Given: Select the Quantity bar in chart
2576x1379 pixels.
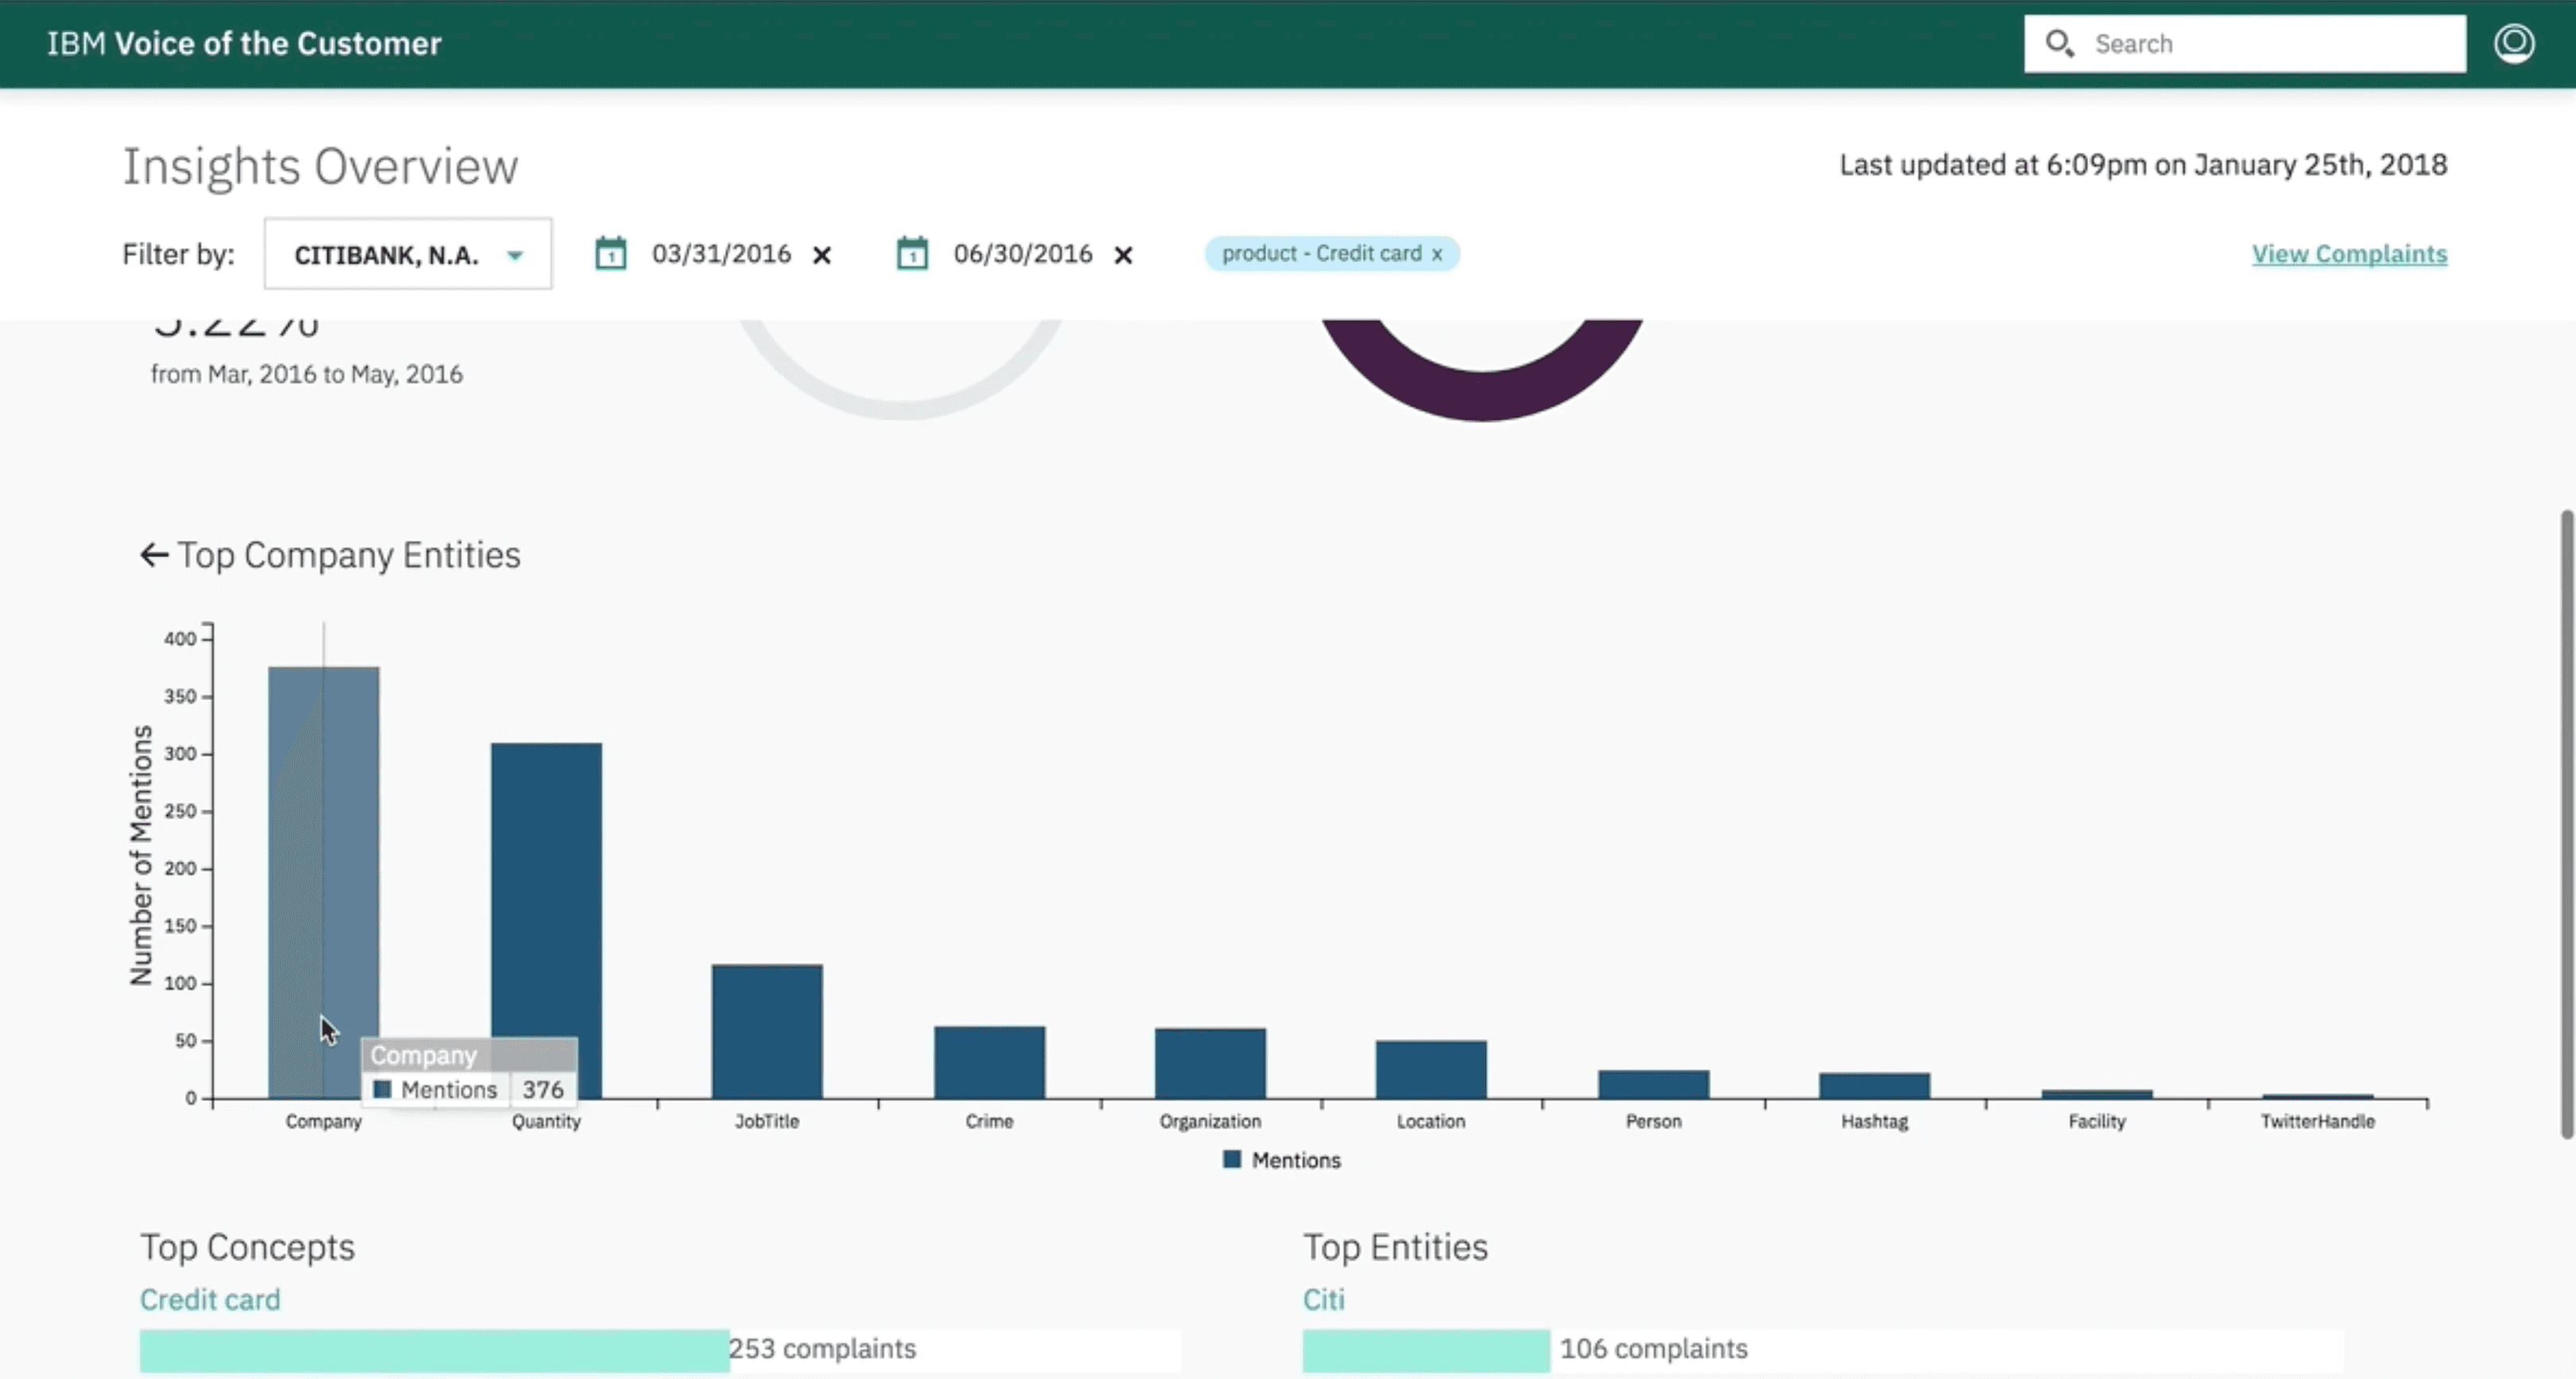Looking at the screenshot, I should coord(546,899).
